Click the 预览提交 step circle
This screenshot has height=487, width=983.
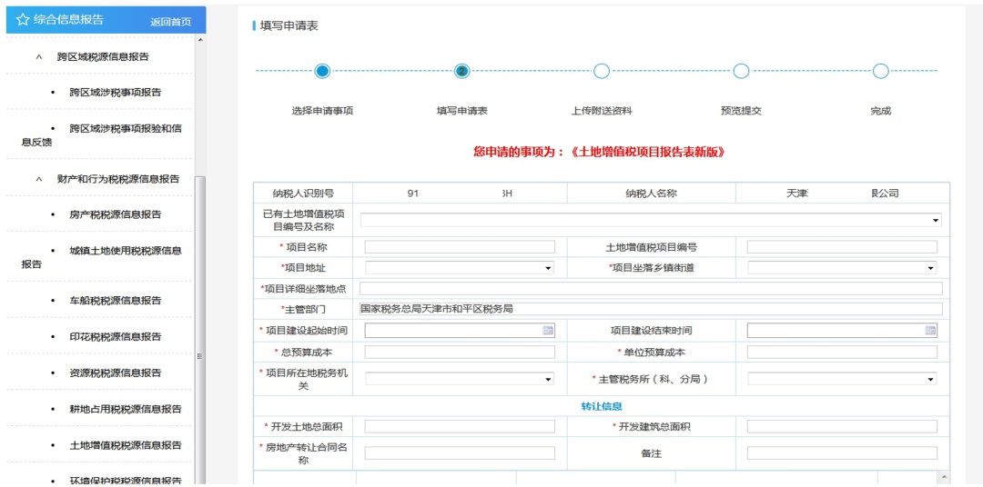741,72
